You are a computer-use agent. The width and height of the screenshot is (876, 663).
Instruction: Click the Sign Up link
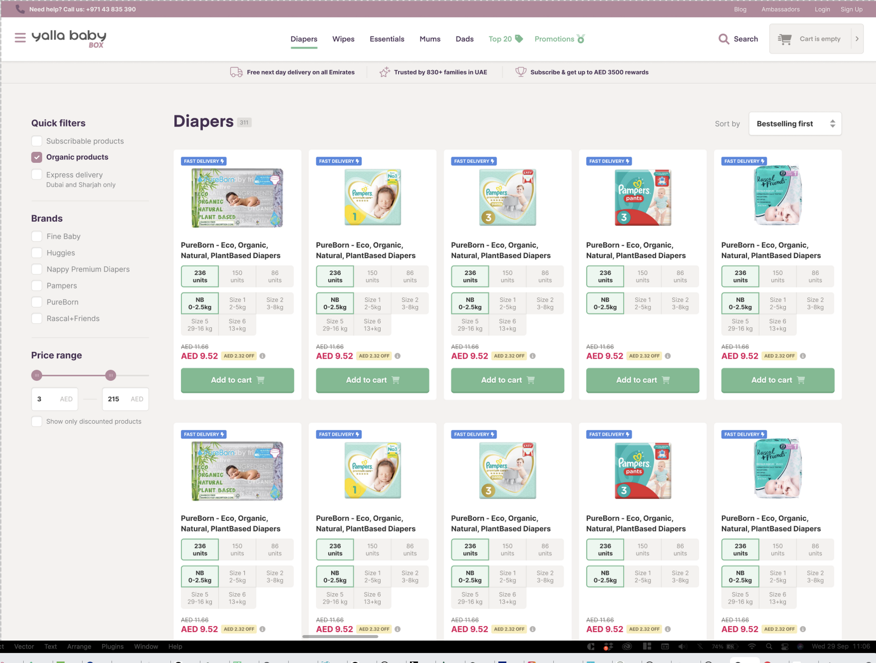click(x=851, y=9)
